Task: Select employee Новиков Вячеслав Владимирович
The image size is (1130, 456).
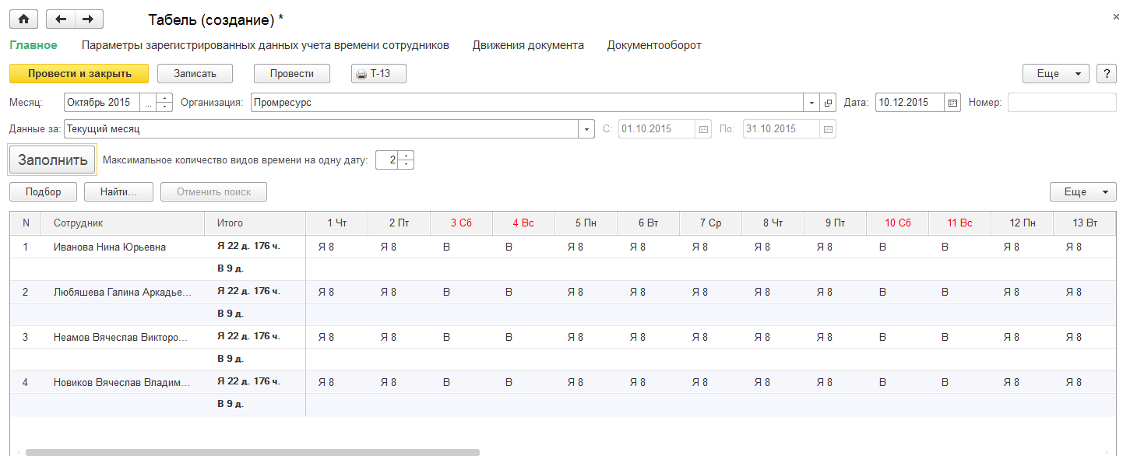Action: [x=122, y=383]
